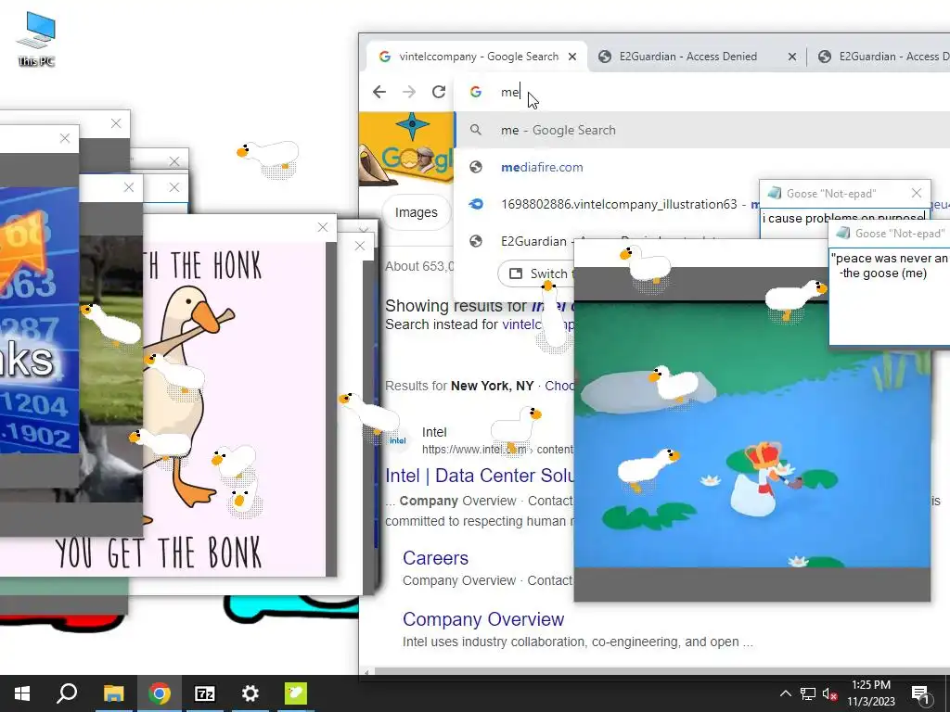Click the Switch to tab button
This screenshot has height=712, width=950.
coord(535,273)
